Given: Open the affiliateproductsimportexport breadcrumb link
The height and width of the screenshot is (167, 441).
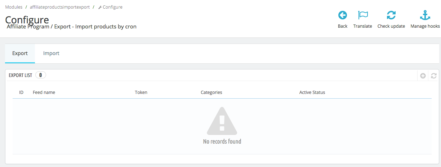Looking at the screenshot, I should click(60, 7).
